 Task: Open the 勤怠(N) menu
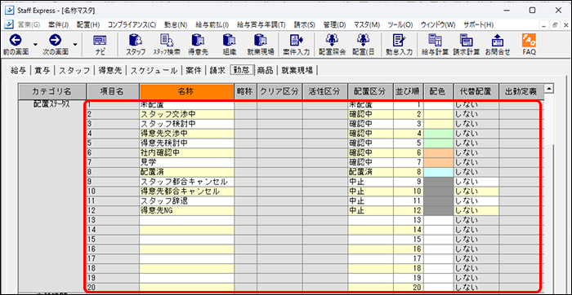[176, 24]
